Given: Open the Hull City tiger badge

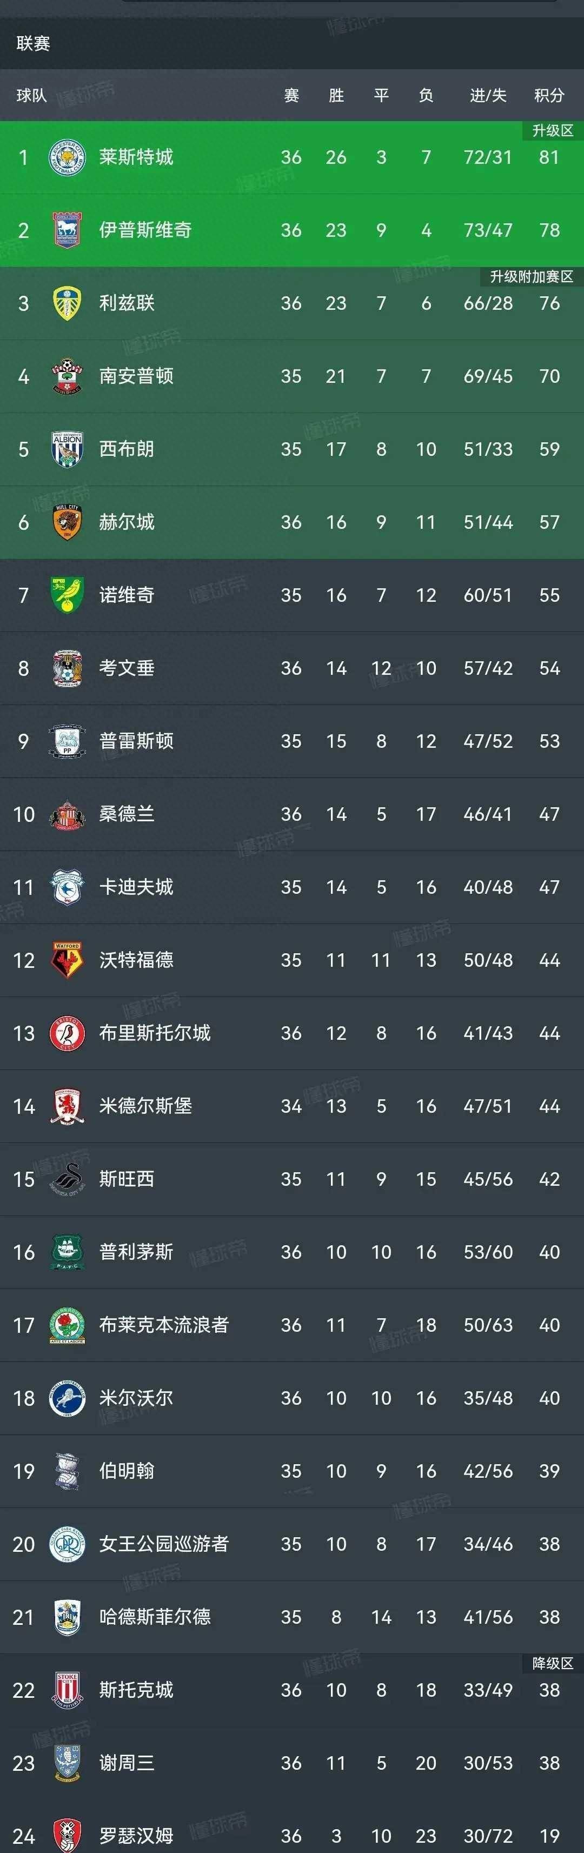Looking at the screenshot, I should pyautogui.click(x=67, y=522).
